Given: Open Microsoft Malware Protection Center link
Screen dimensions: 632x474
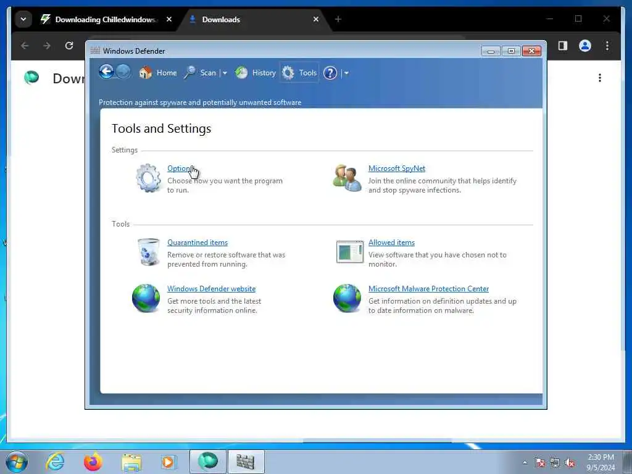Looking at the screenshot, I should click(428, 289).
